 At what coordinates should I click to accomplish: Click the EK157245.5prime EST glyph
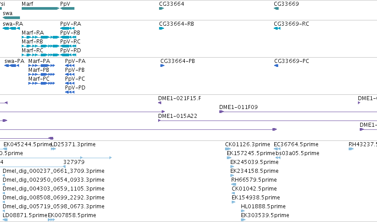tap(229, 158)
